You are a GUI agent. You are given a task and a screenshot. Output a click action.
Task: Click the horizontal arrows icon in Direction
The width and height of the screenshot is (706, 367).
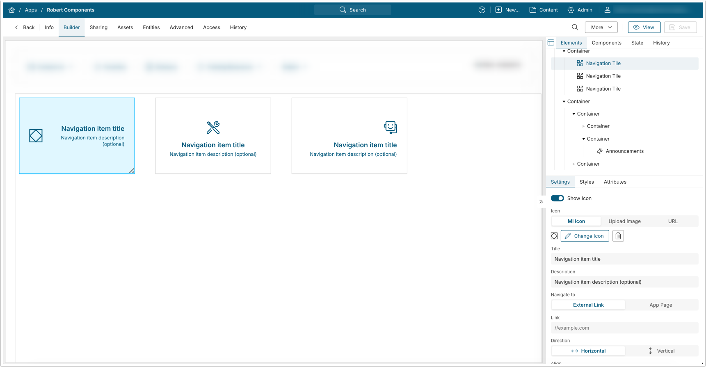point(575,351)
